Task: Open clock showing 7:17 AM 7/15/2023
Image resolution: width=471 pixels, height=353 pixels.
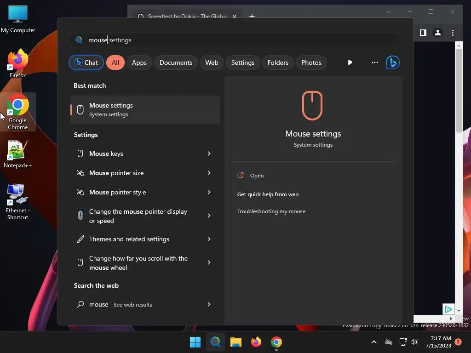Action: [438, 342]
